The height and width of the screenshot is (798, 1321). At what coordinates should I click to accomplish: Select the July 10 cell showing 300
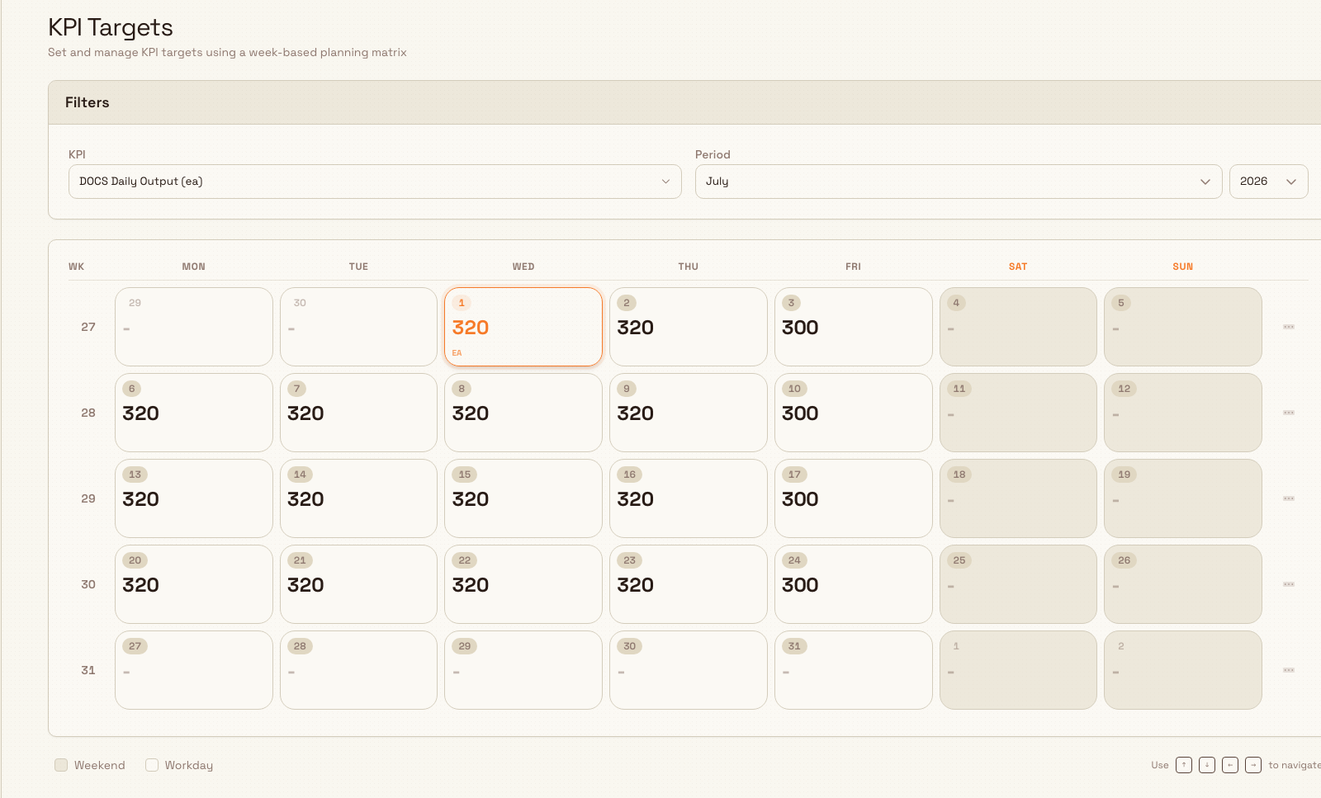(854, 413)
